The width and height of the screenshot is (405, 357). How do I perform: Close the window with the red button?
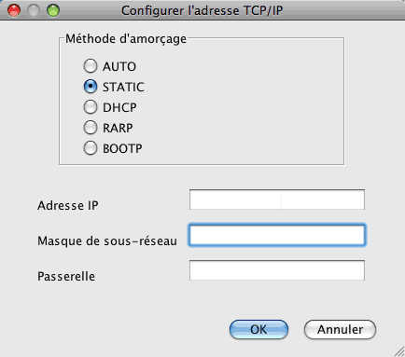point(14,10)
